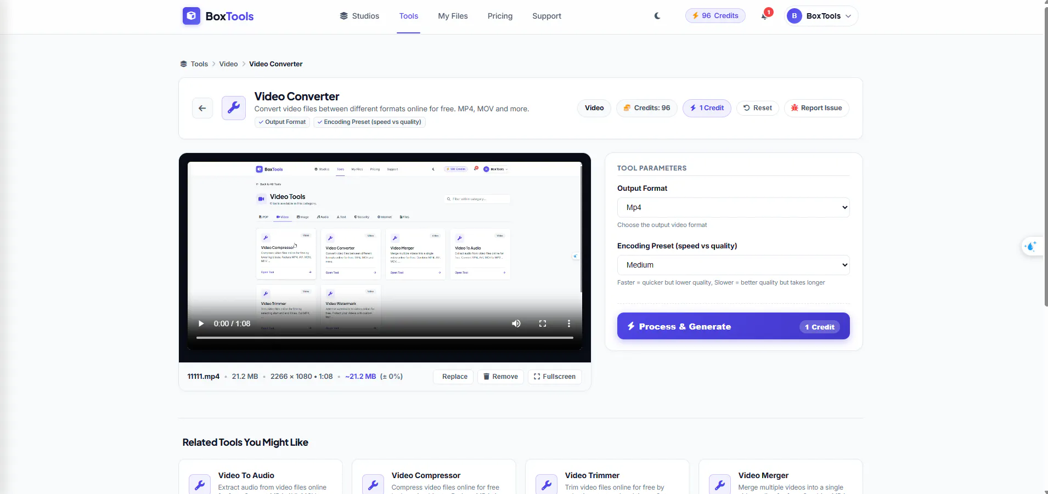Click the Fullscreen button below the video

(x=555, y=377)
